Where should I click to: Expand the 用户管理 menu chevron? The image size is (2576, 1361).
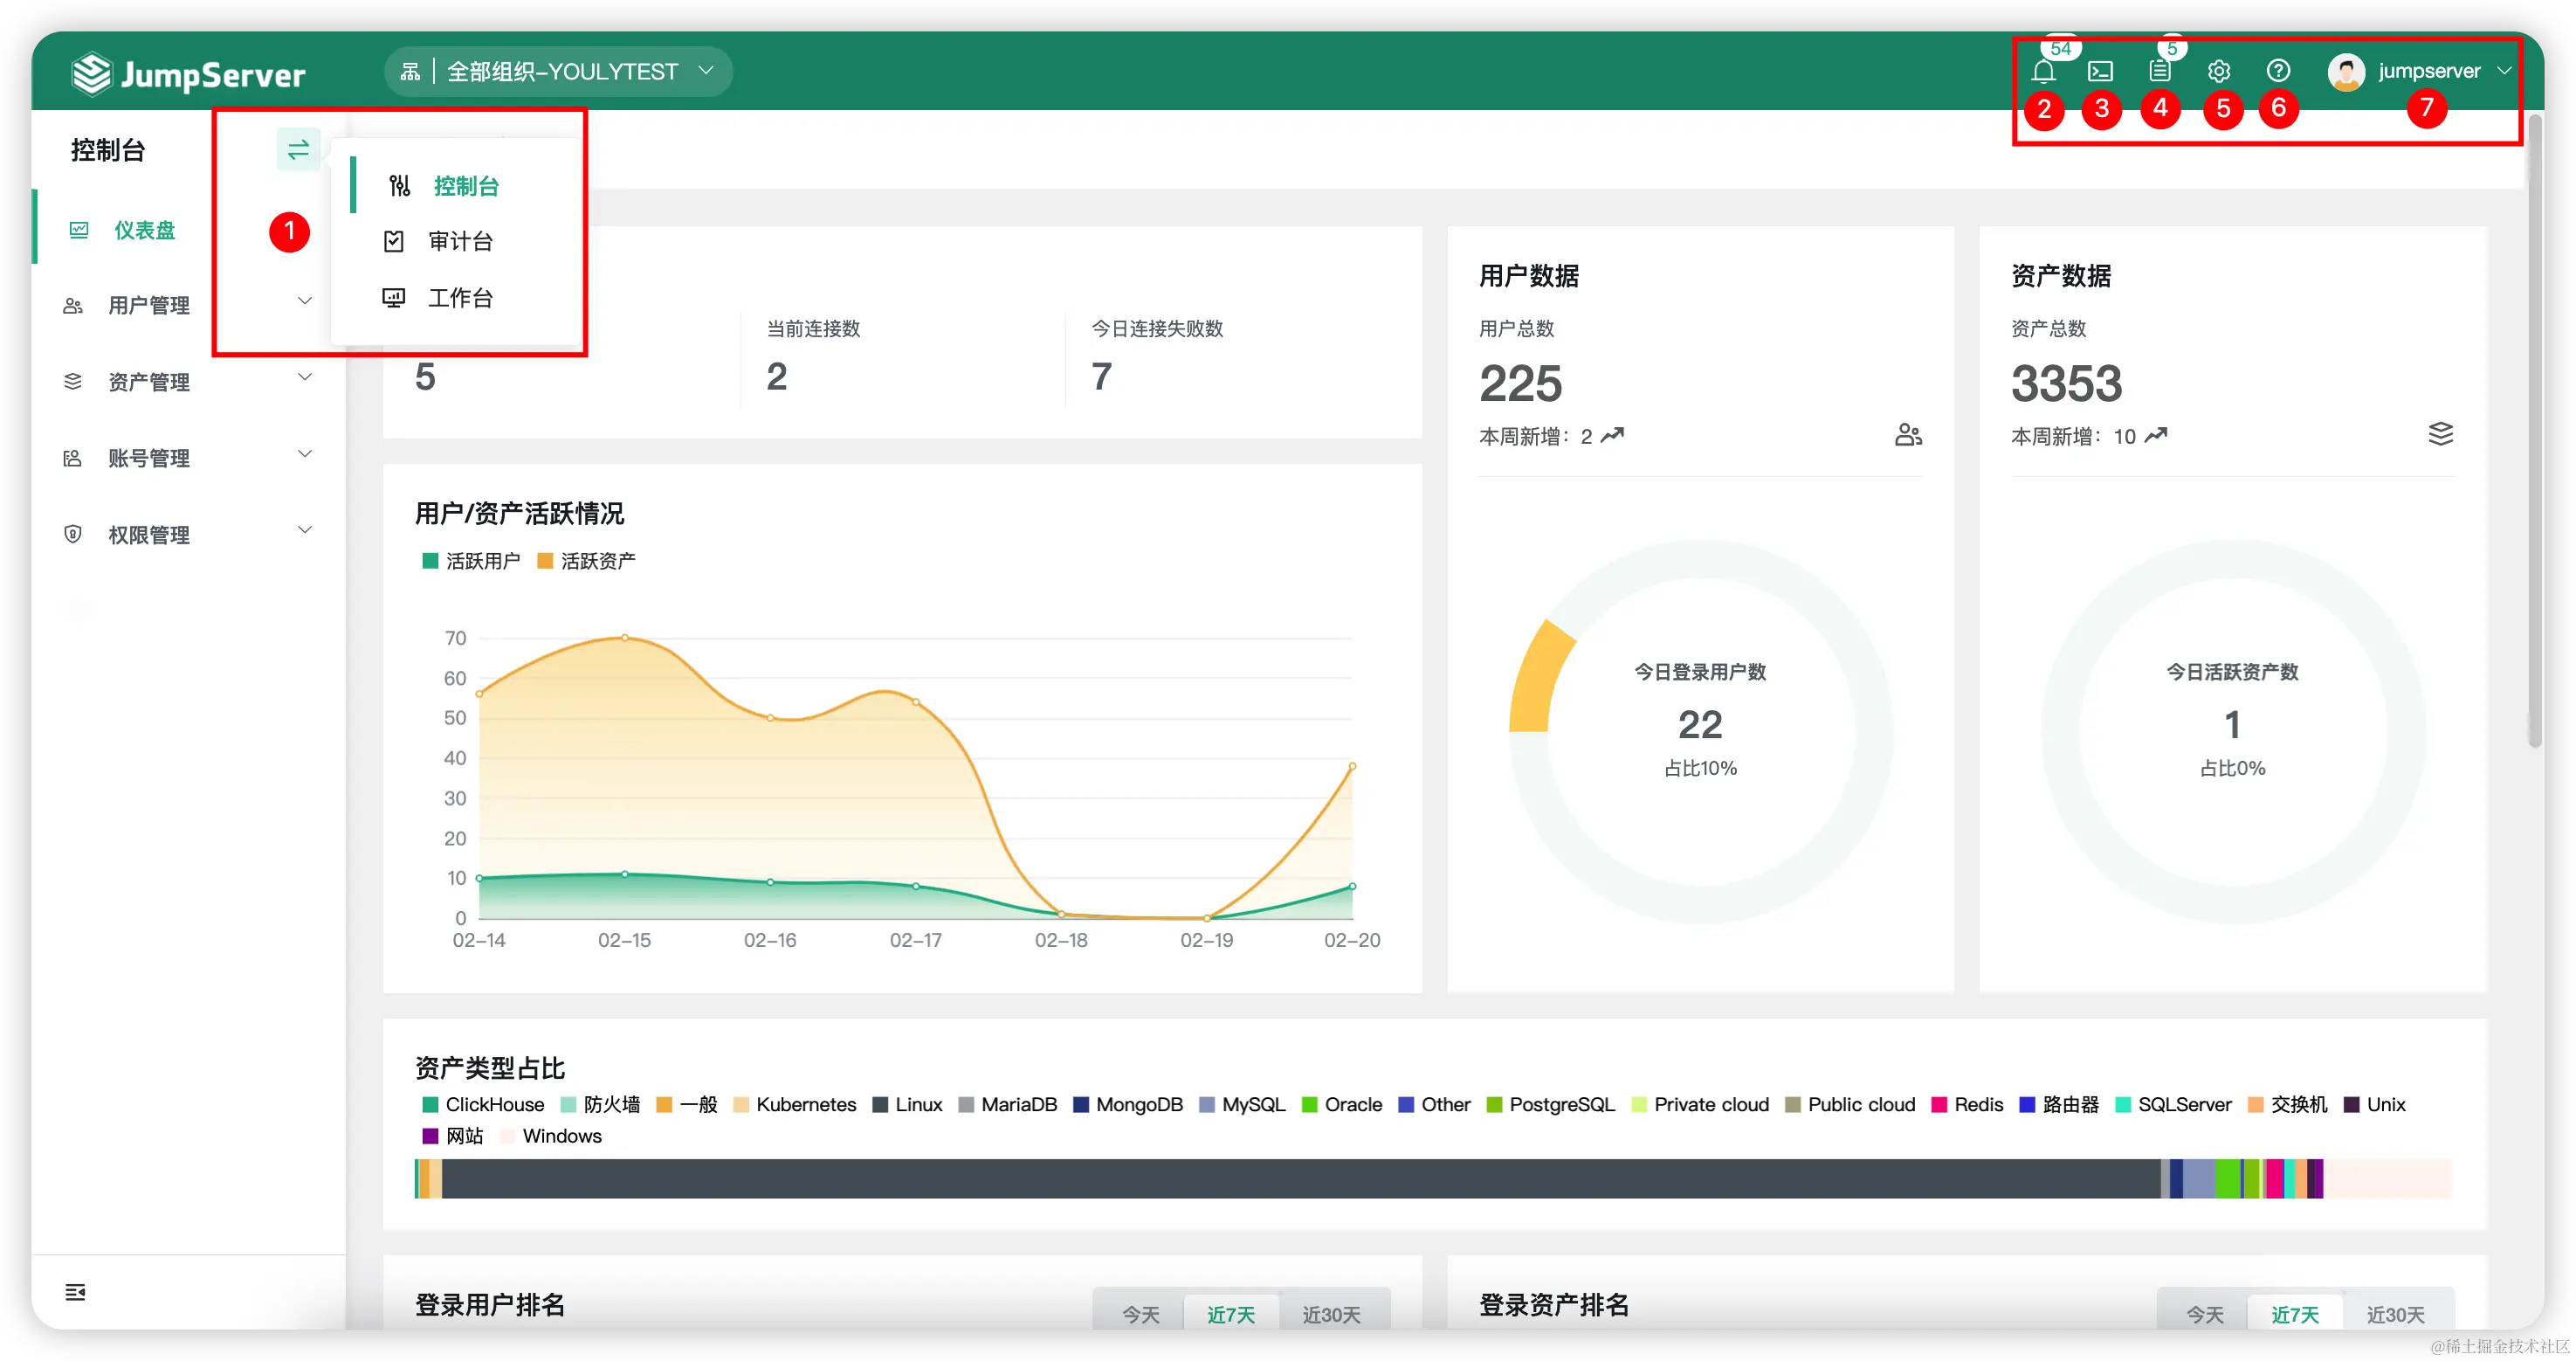(x=305, y=301)
